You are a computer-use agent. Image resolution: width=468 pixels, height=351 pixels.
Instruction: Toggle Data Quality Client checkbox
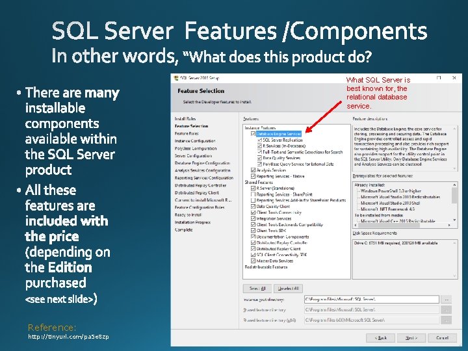[x=253, y=206]
